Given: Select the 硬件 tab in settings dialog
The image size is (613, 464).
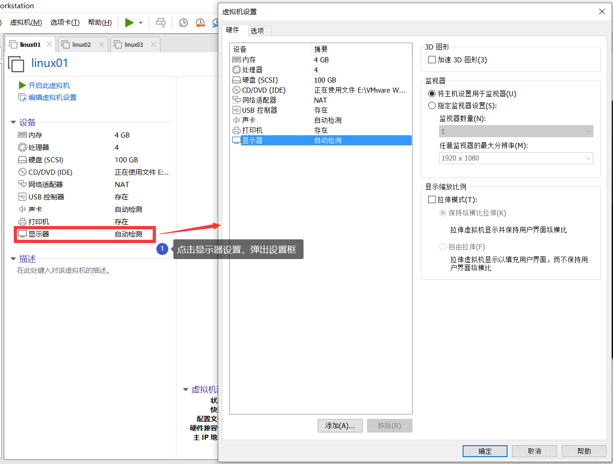Looking at the screenshot, I should click(x=232, y=30).
